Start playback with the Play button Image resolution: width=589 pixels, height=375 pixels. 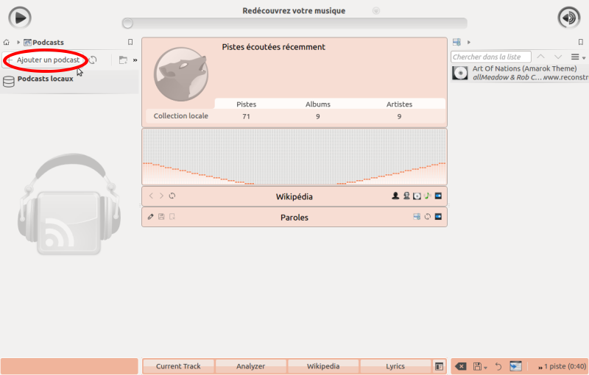pyautogui.click(x=20, y=18)
